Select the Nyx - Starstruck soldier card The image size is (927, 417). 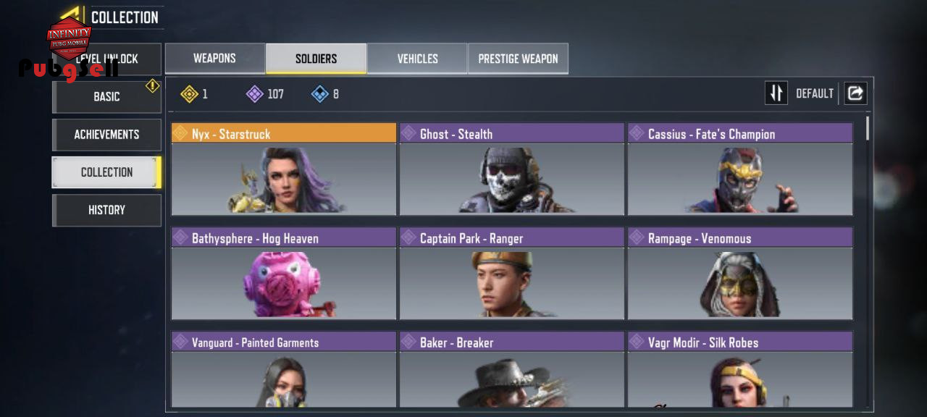pos(284,169)
